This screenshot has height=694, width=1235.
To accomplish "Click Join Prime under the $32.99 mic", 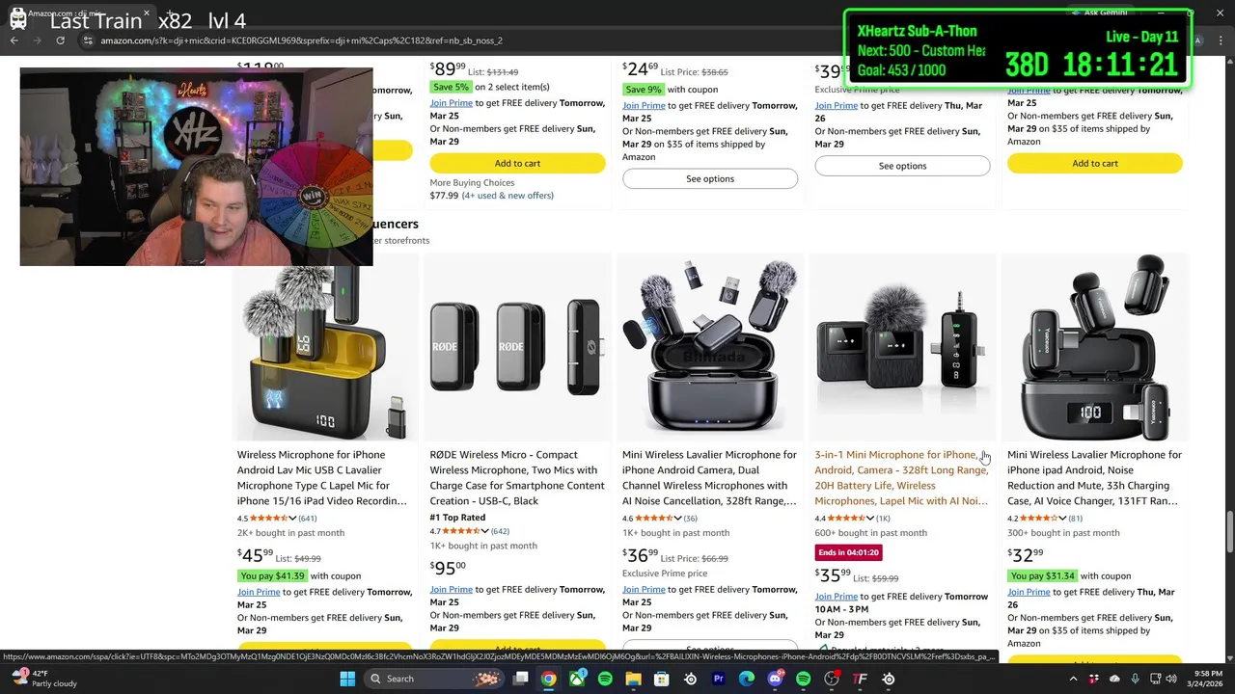I will coord(1029,592).
